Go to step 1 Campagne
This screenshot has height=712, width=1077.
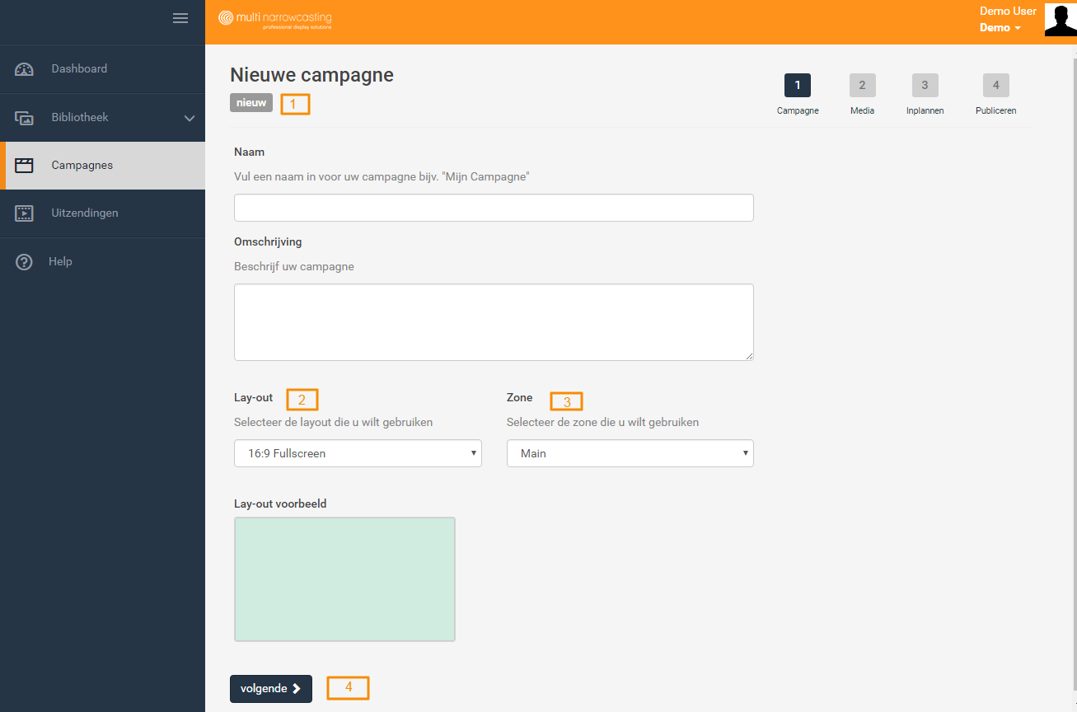point(798,94)
